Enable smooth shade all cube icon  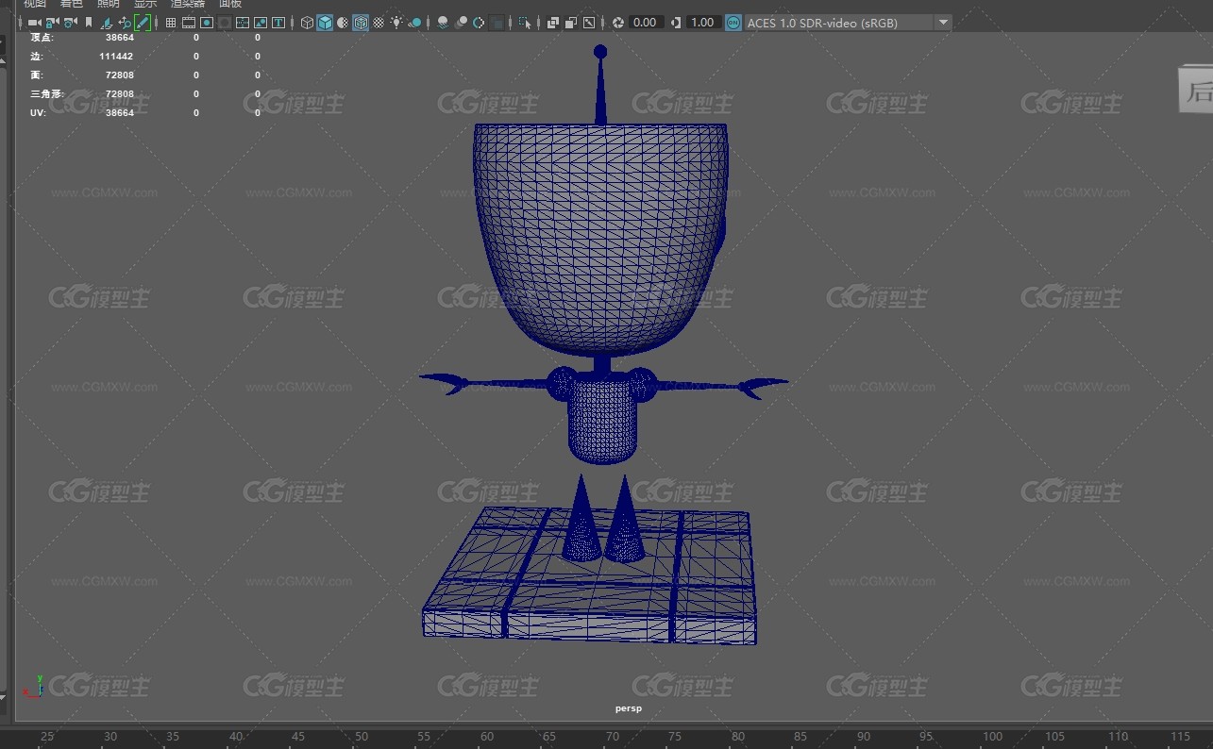[x=325, y=23]
